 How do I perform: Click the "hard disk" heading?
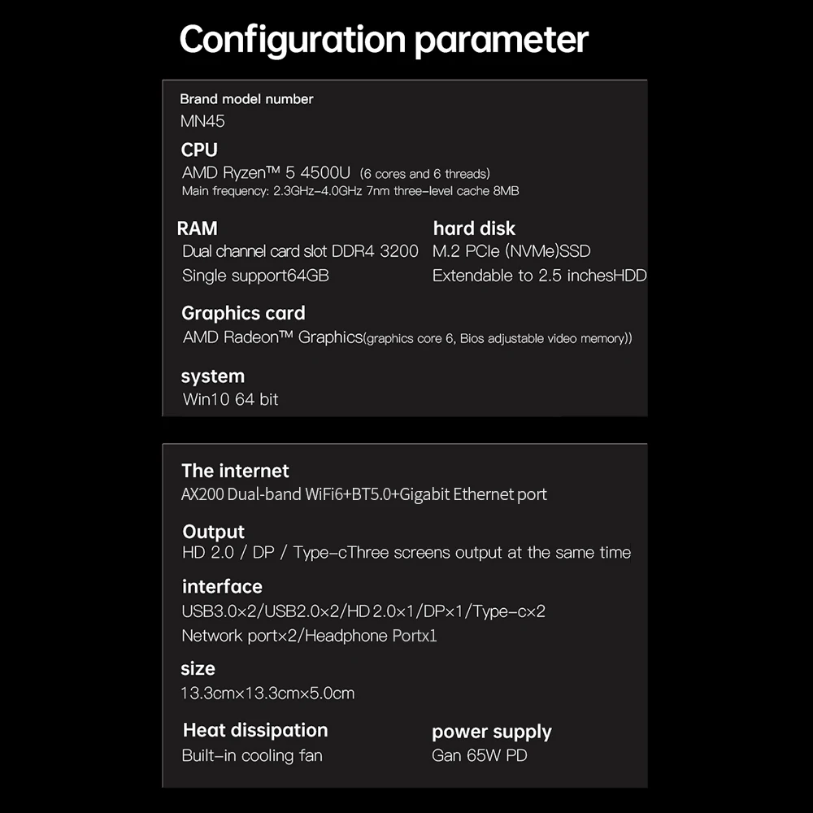click(474, 228)
